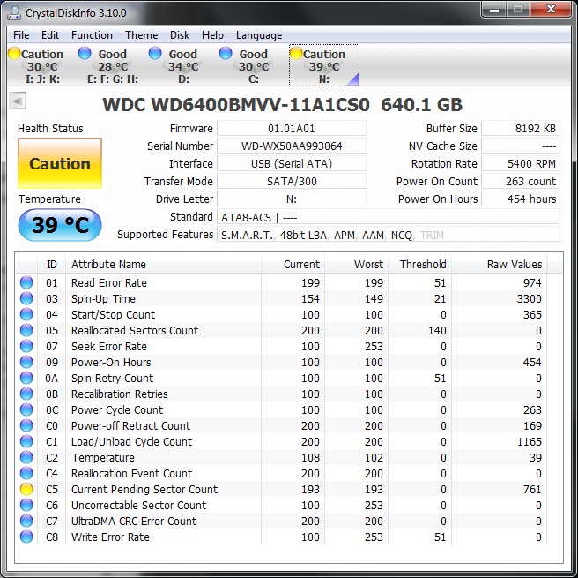Screen dimensions: 578x578
Task: Select the Good disk D:
Action: click(183, 65)
